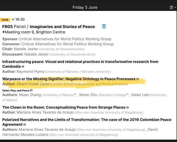Show info for Safari, Play, and Peace
The image size is (177, 142).
coord(31,90)
